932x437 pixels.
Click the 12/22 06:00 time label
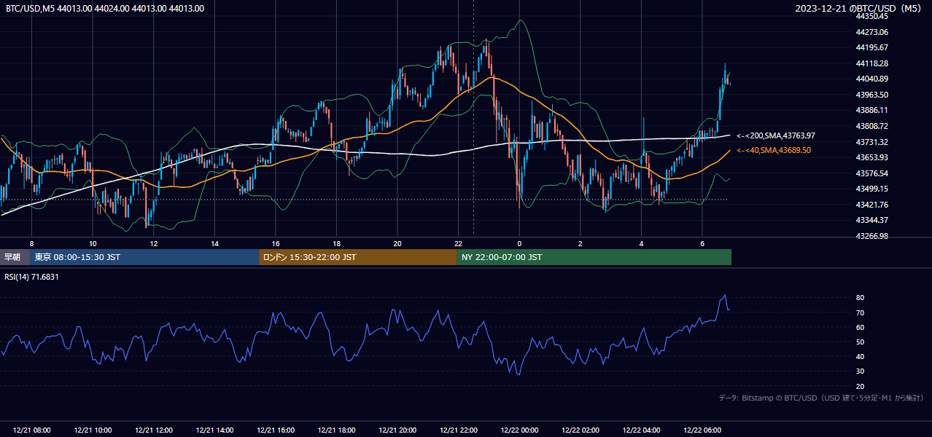point(702,430)
